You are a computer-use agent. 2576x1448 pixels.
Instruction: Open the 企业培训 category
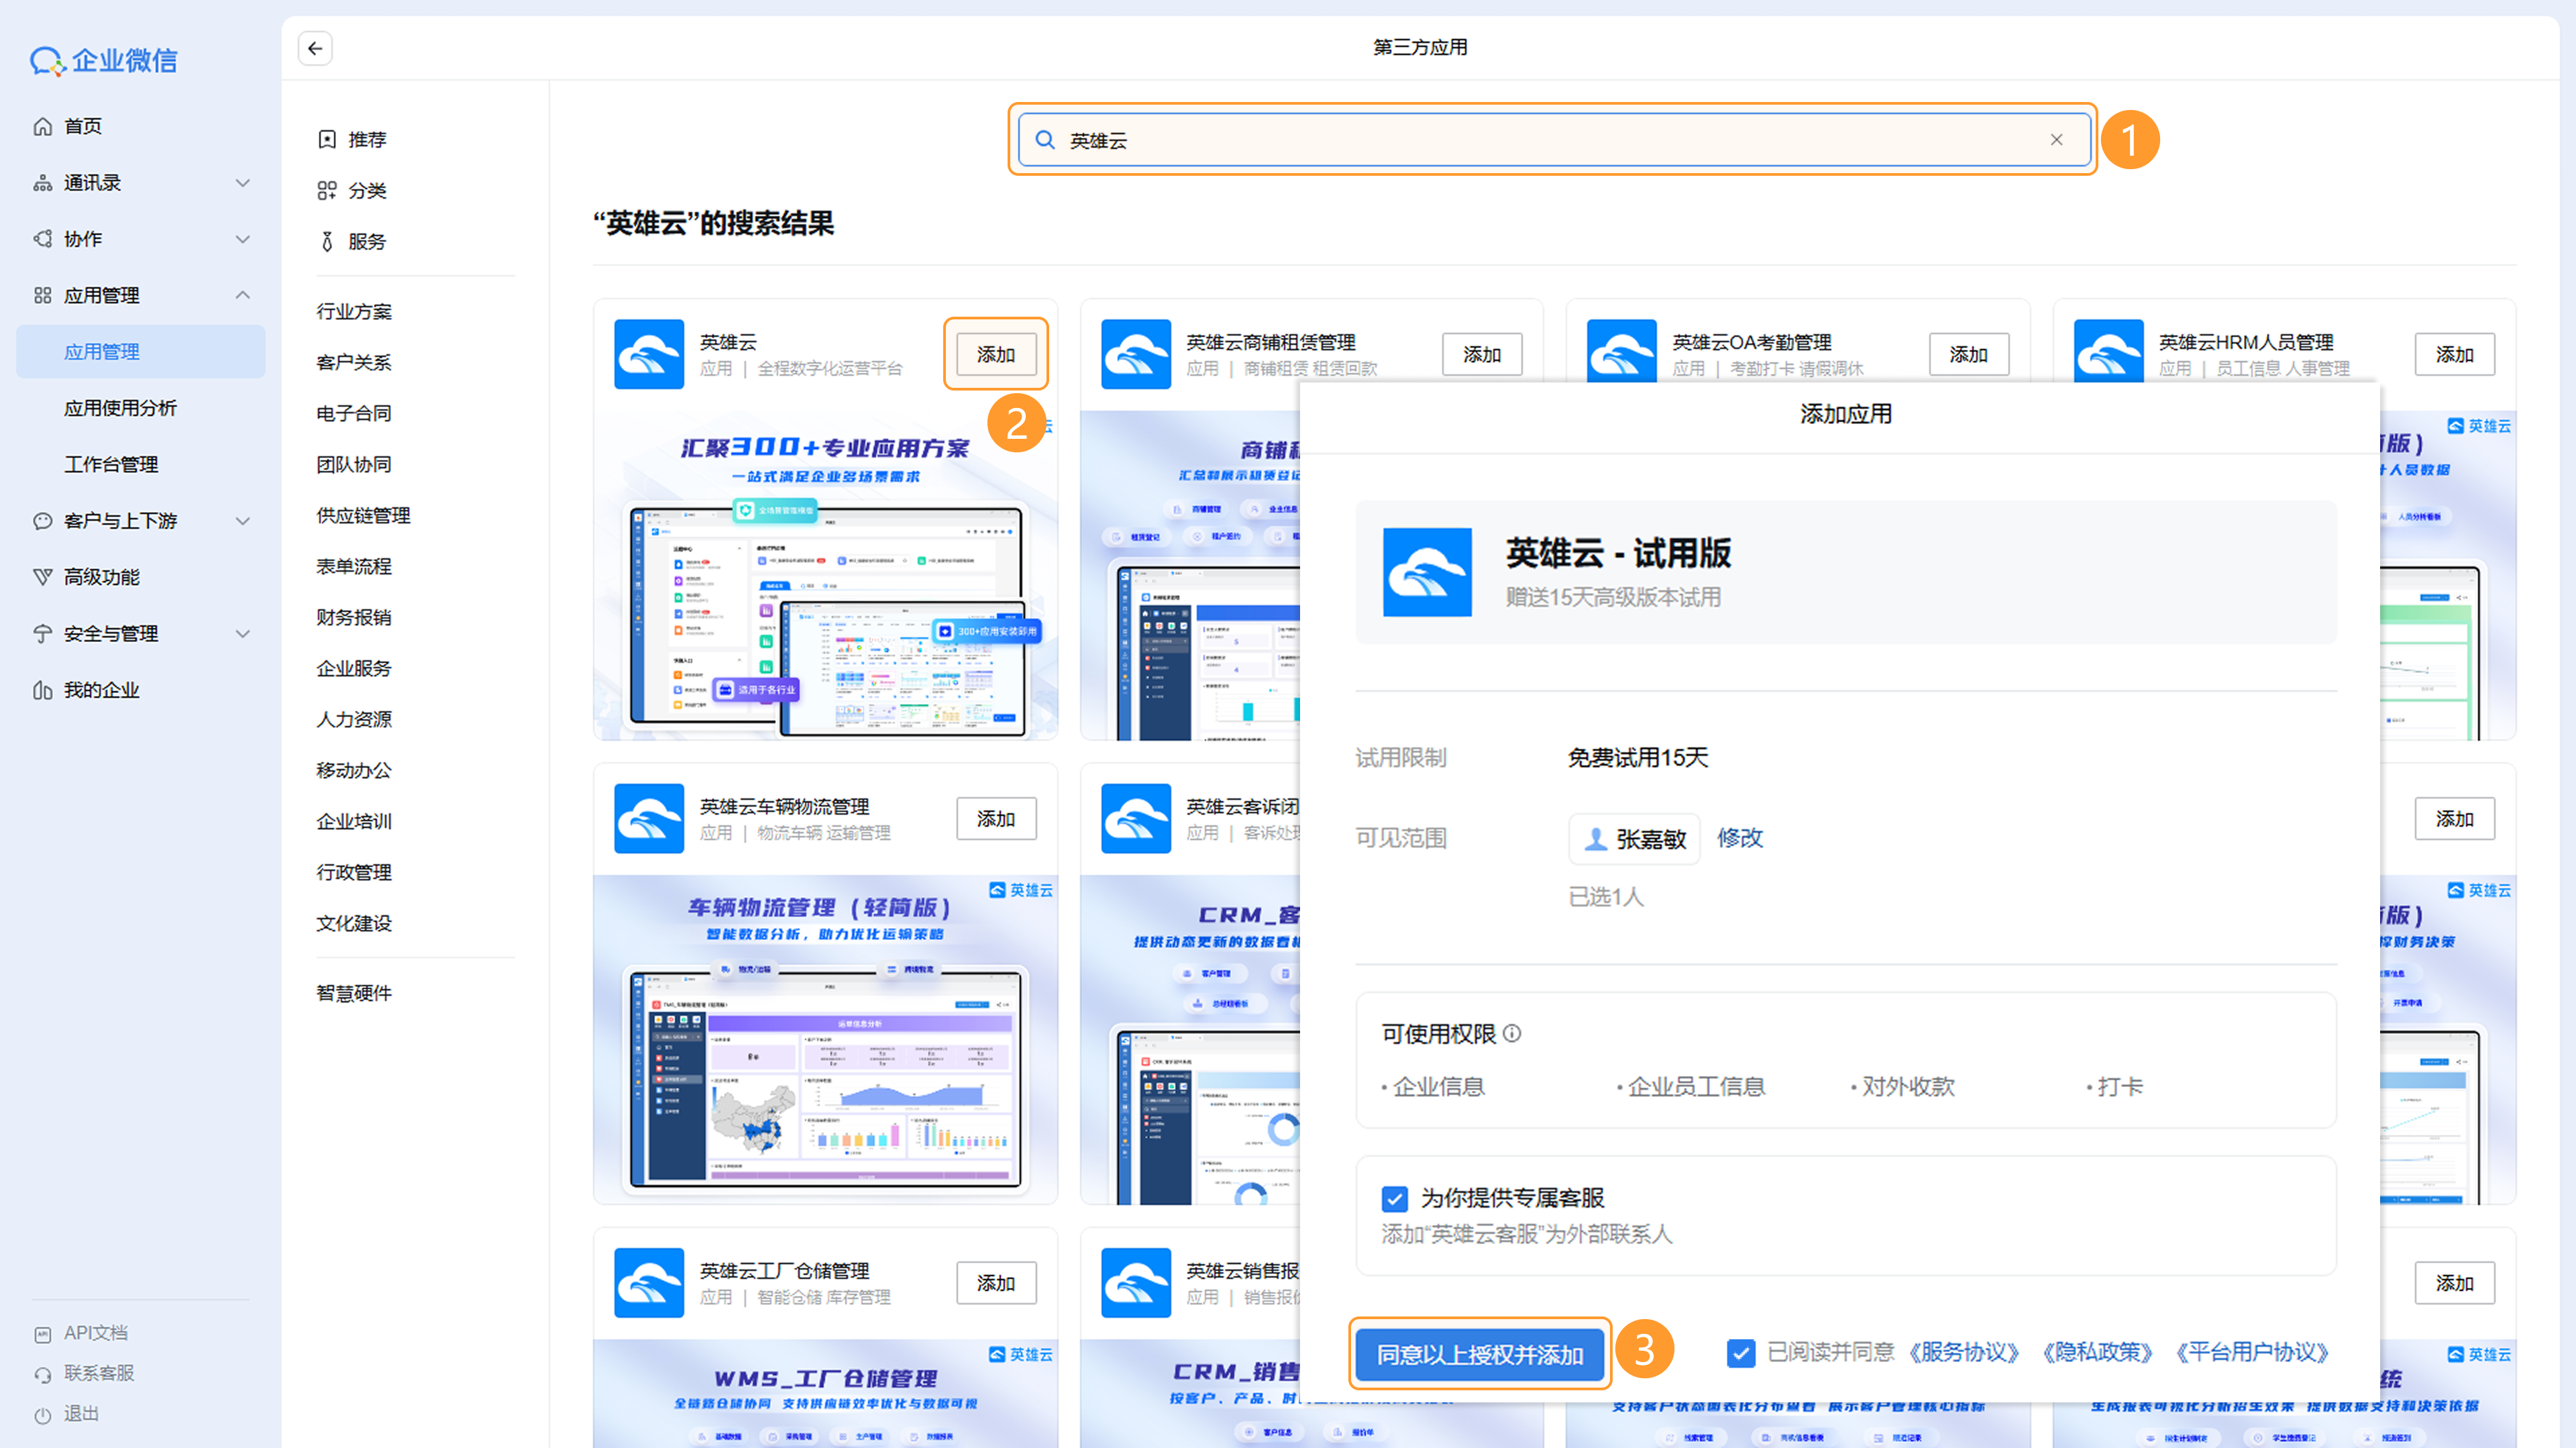click(354, 822)
